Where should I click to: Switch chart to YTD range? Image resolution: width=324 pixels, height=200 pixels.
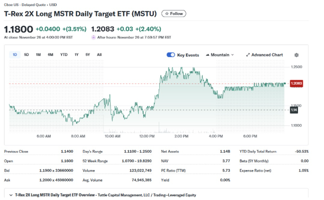coord(64,54)
